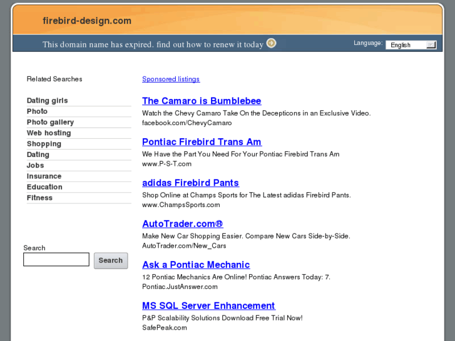Viewport: 455px width, 341px height.
Task: Focus the Search text input field
Action: click(x=56, y=259)
